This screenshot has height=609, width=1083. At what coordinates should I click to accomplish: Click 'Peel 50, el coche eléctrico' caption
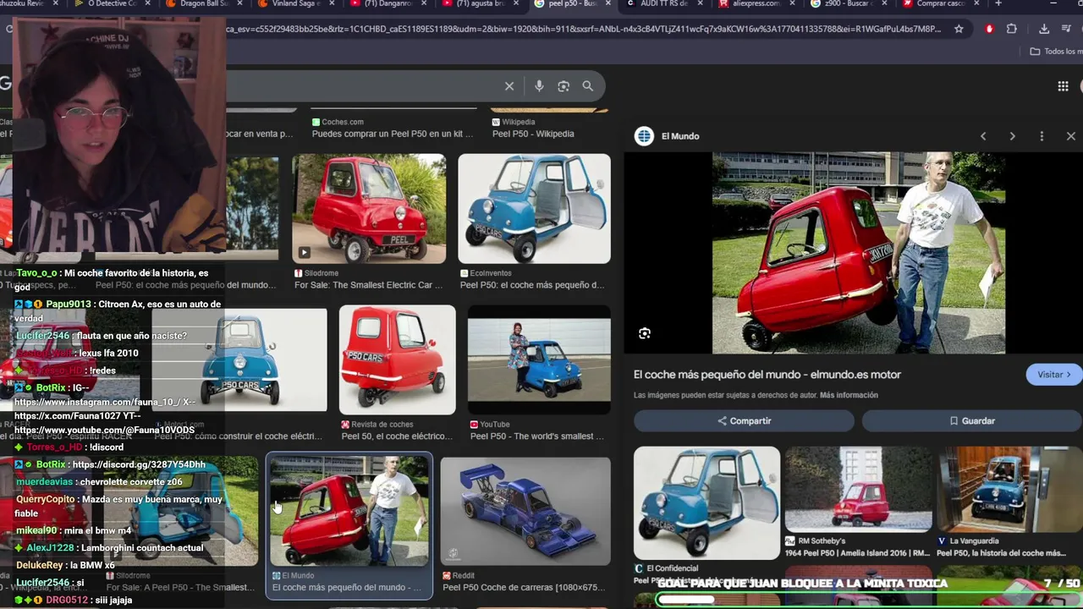[x=397, y=436]
